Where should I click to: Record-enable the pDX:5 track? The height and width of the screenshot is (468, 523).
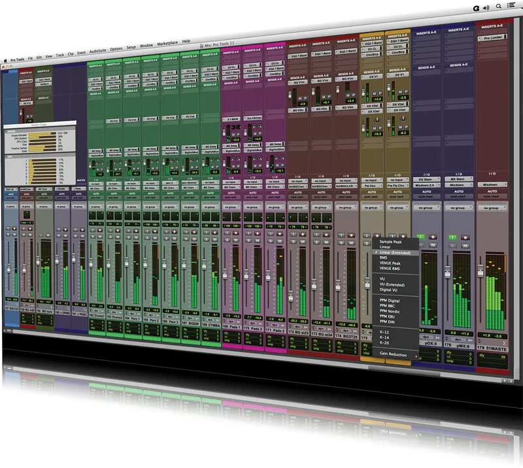(x=433, y=237)
